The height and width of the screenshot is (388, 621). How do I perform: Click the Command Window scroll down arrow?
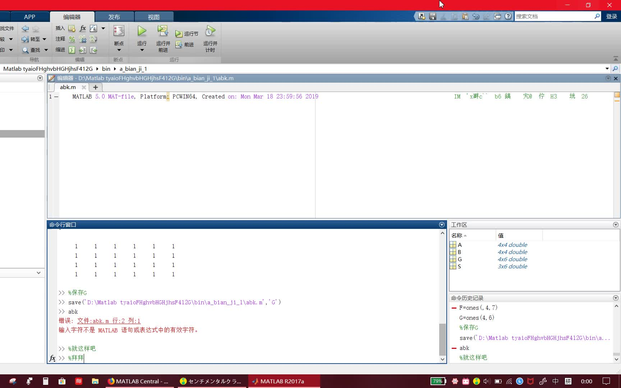tap(442, 359)
